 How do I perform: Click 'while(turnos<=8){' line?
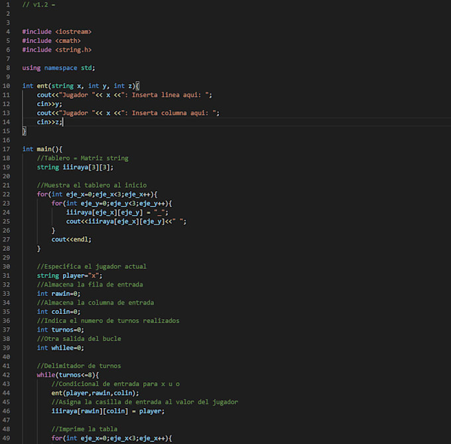tap(68, 375)
